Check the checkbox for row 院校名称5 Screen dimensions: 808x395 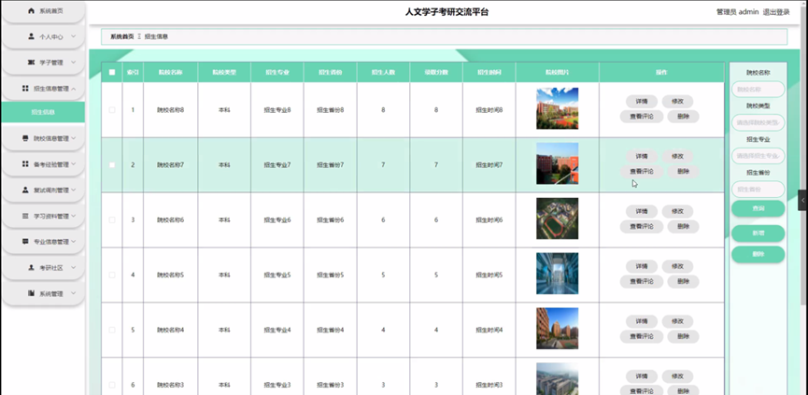click(x=112, y=275)
